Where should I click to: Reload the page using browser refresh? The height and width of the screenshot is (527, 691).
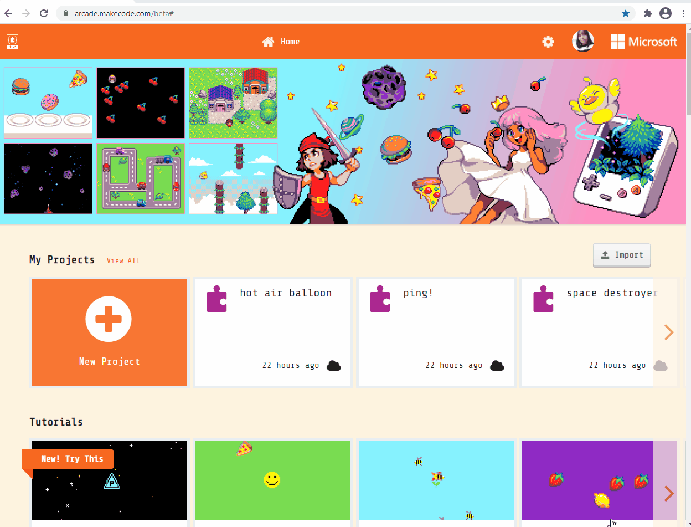point(44,13)
